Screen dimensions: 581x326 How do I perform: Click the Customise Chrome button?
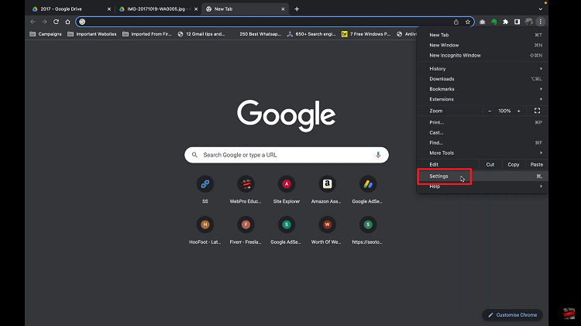pos(513,315)
